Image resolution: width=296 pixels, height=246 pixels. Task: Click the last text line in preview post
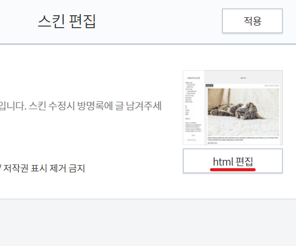click(212, 143)
